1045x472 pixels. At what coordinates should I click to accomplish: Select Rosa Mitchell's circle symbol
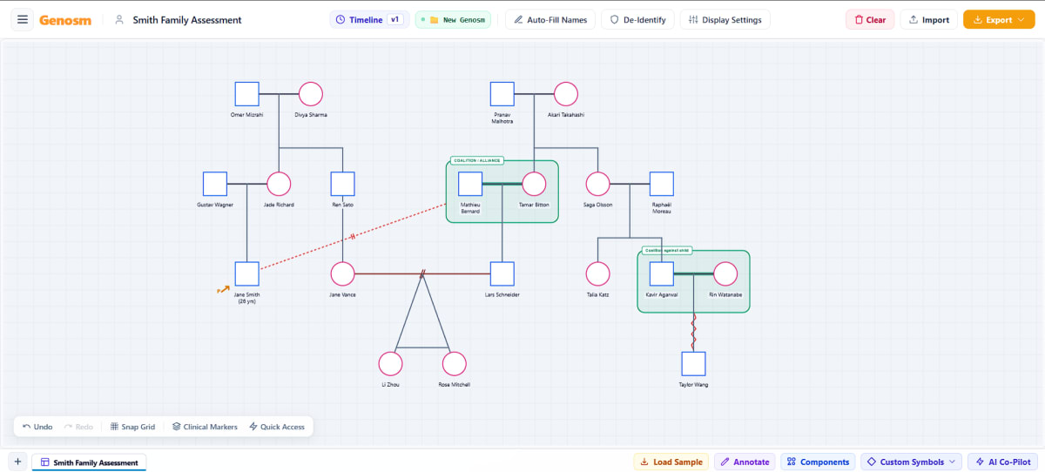click(455, 364)
